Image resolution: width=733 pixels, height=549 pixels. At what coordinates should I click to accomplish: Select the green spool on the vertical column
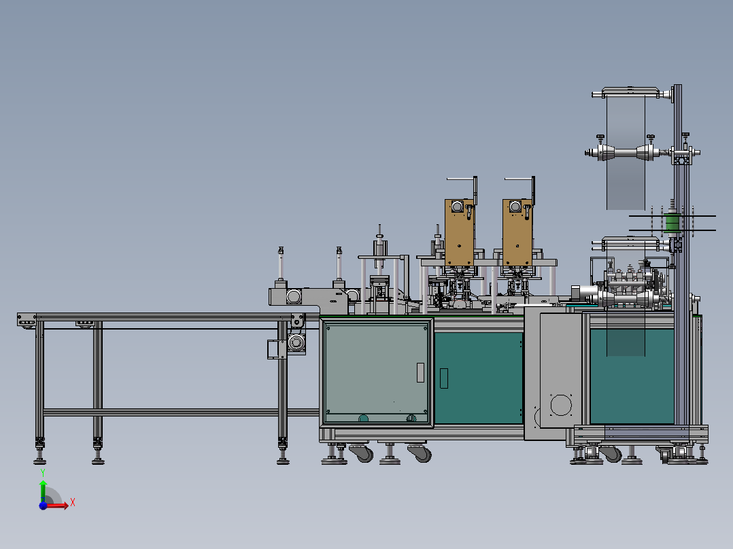click(672, 223)
